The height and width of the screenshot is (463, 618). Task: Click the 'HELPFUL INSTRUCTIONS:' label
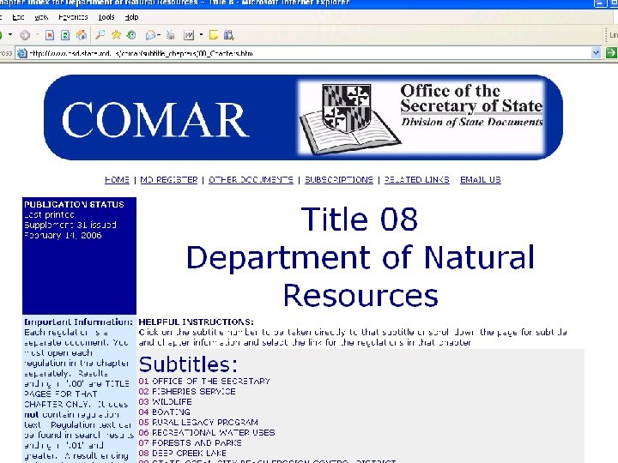pyautogui.click(x=197, y=322)
